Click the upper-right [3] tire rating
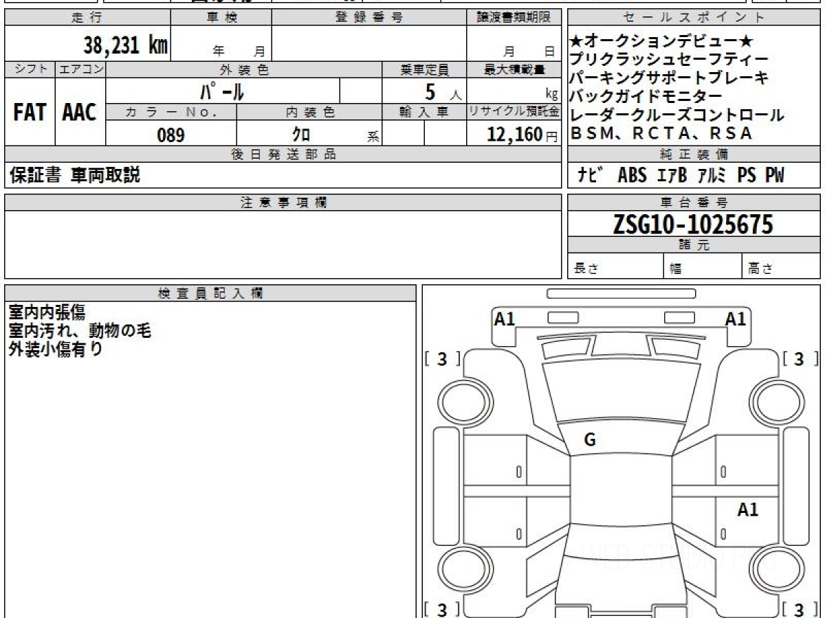825x618 pixels. (x=798, y=359)
